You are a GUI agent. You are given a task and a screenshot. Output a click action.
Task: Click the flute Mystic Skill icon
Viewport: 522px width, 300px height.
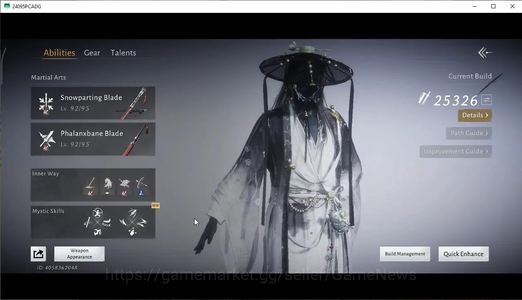[x=88, y=222]
